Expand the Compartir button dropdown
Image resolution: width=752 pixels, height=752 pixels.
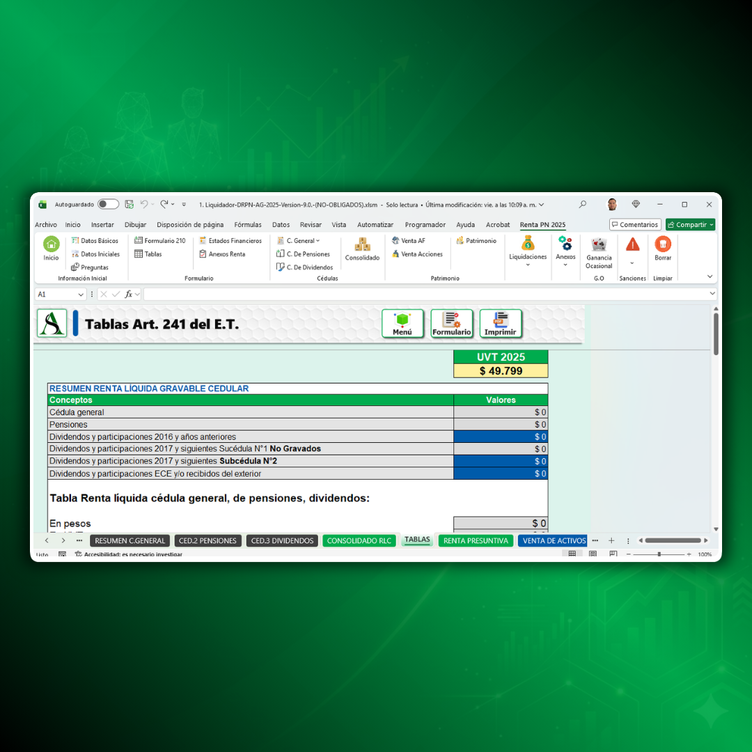pyautogui.click(x=711, y=225)
